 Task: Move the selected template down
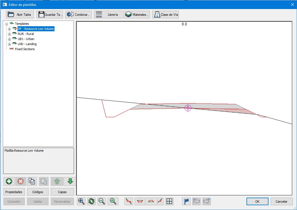(x=70, y=181)
